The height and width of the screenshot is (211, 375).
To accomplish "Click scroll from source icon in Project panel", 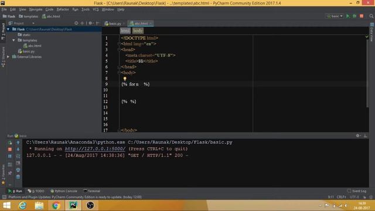I will click(76, 23).
